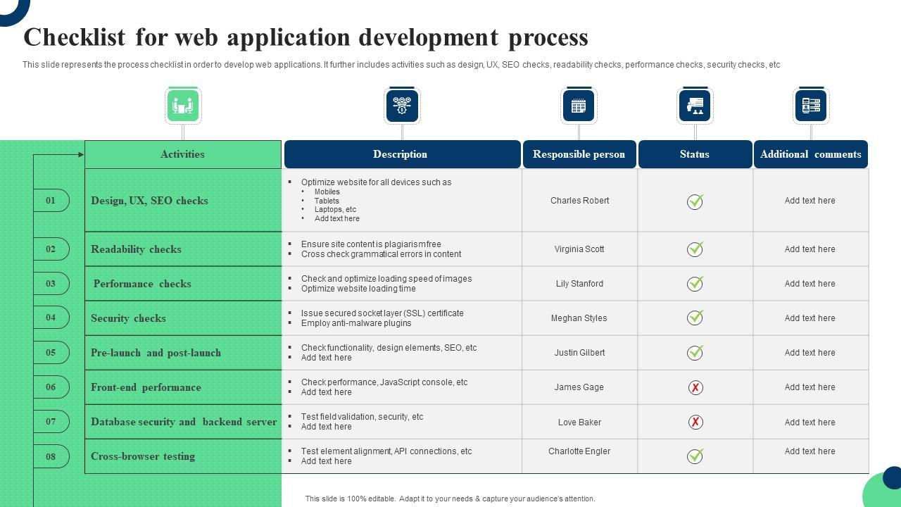Screen dimensions: 901x507
Task: Select 'Performance checks' activity
Action: (142, 284)
